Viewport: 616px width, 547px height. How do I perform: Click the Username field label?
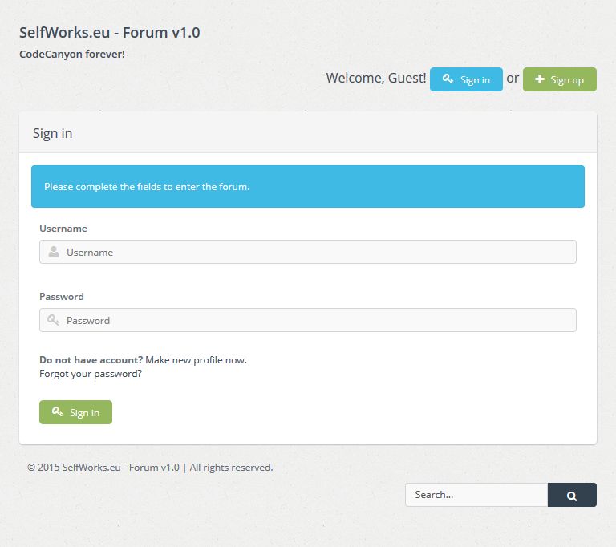(63, 229)
